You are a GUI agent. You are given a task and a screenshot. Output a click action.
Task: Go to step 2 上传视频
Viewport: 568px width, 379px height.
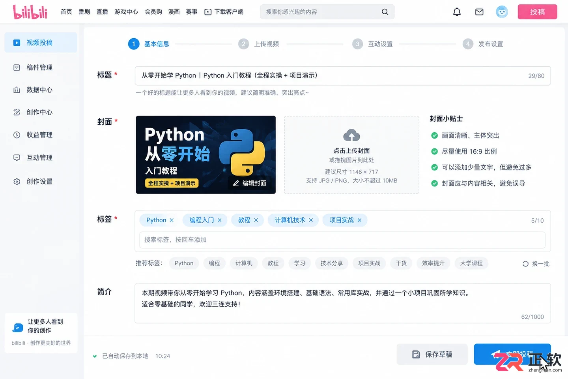[258, 44]
